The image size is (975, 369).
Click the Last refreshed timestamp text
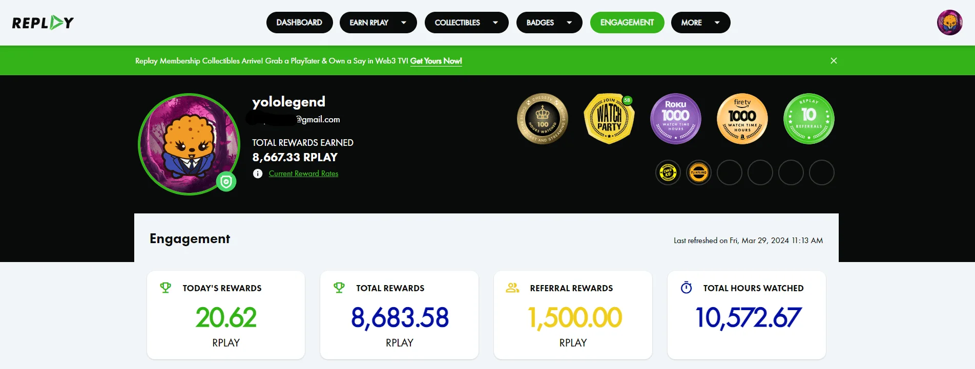(748, 241)
